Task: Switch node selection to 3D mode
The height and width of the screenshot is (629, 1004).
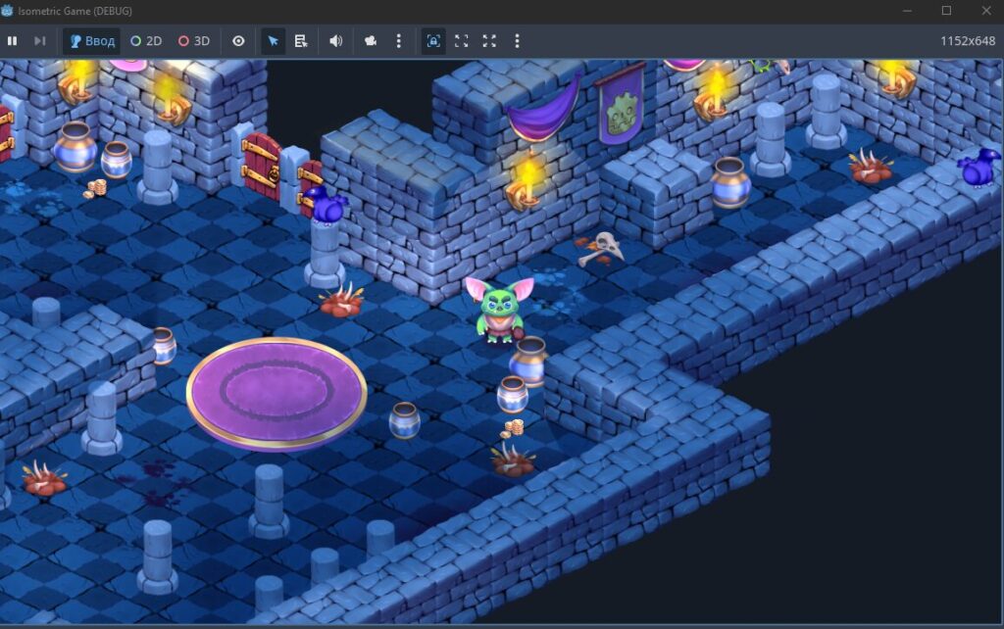Action: [x=194, y=41]
